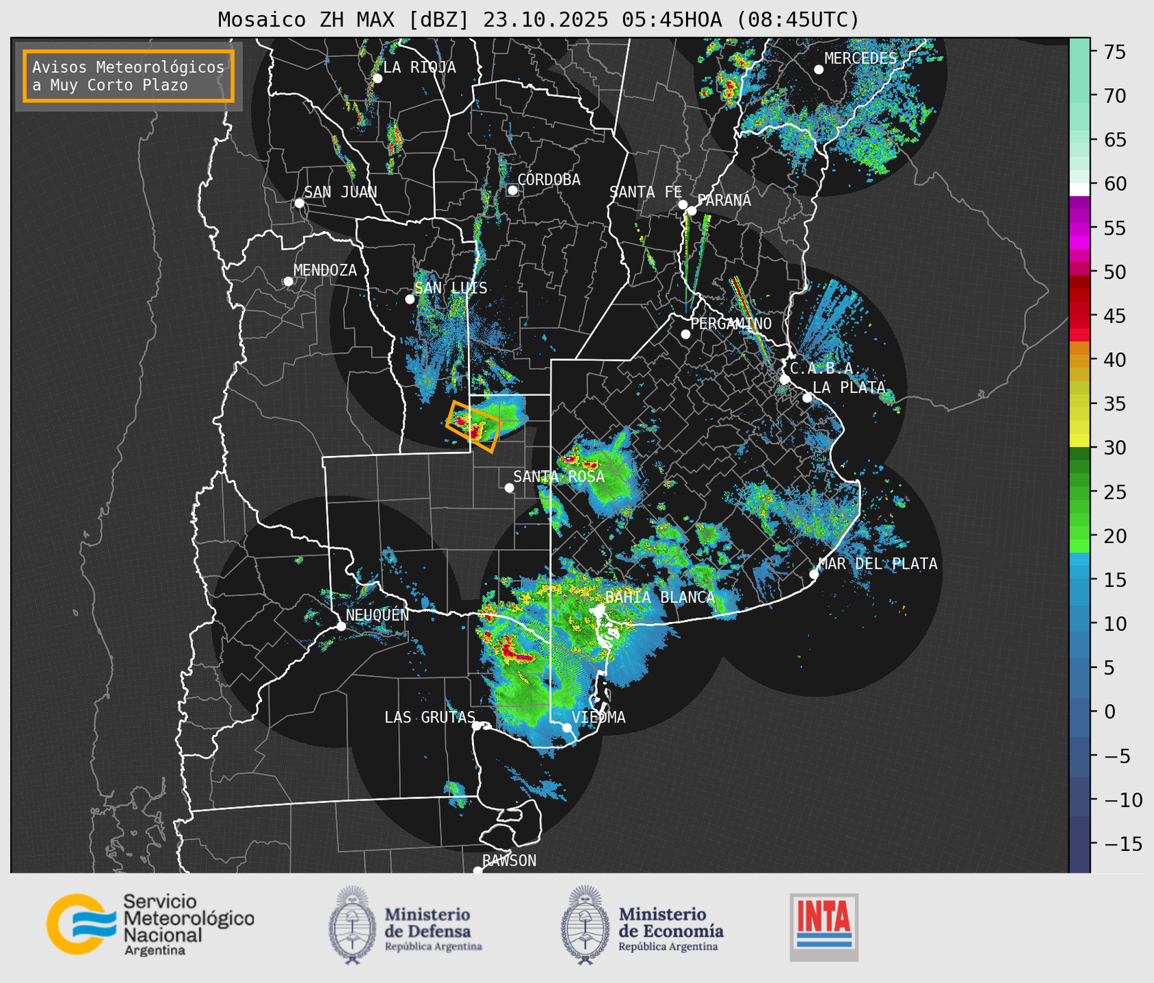Click the C.A.B.A. city label
This screenshot has height=983, width=1154.
coord(826,369)
